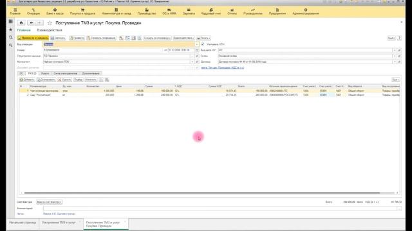The width and height of the screenshot is (412, 231).
Task: Open the Администрирование section
Action: [x=306, y=12]
